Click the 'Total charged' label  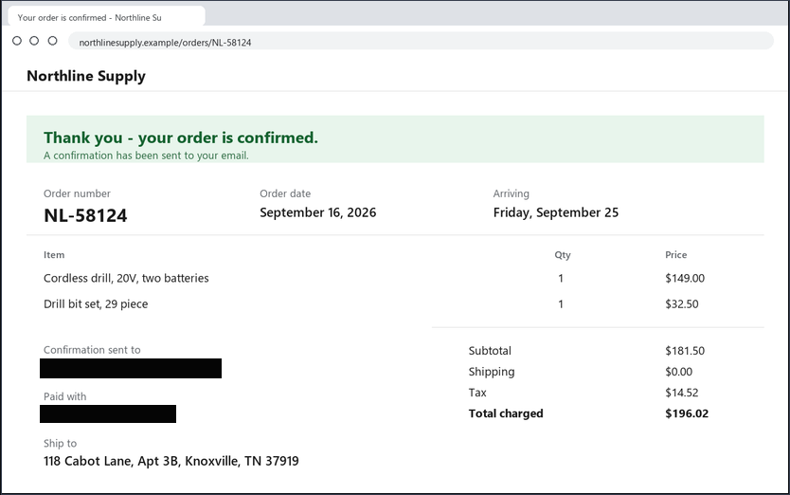(506, 413)
